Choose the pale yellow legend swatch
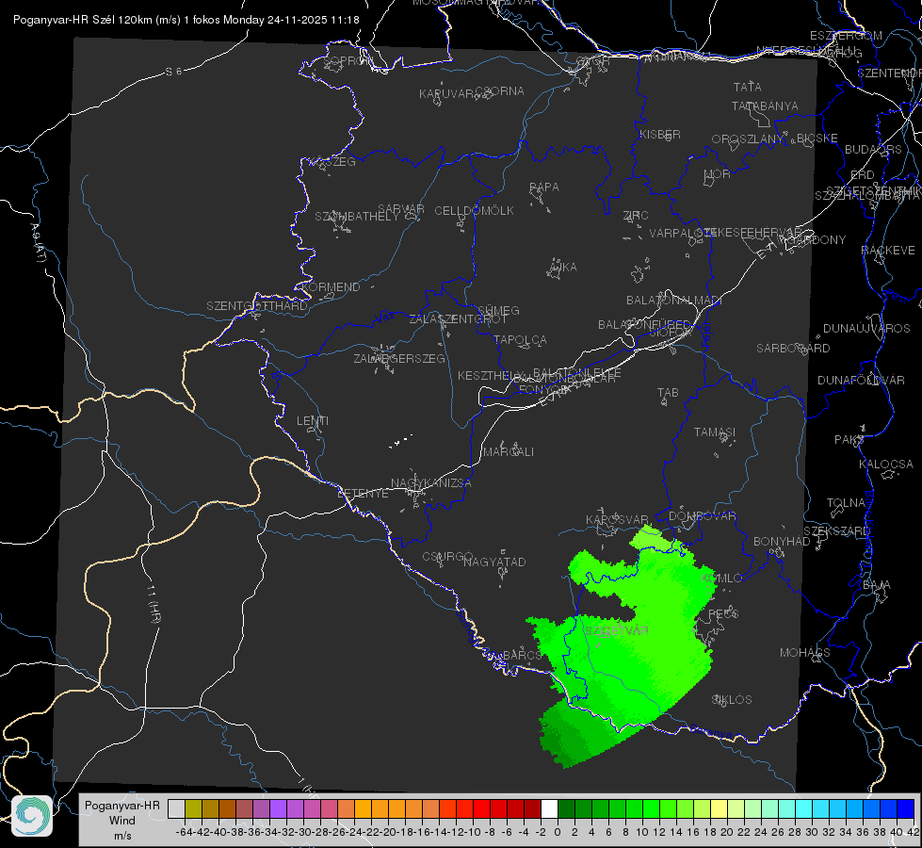Image resolution: width=922 pixels, height=848 pixels. 720,808
